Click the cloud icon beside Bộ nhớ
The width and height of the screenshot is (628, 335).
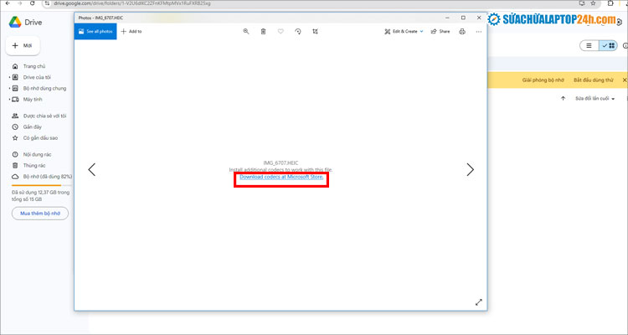point(15,177)
